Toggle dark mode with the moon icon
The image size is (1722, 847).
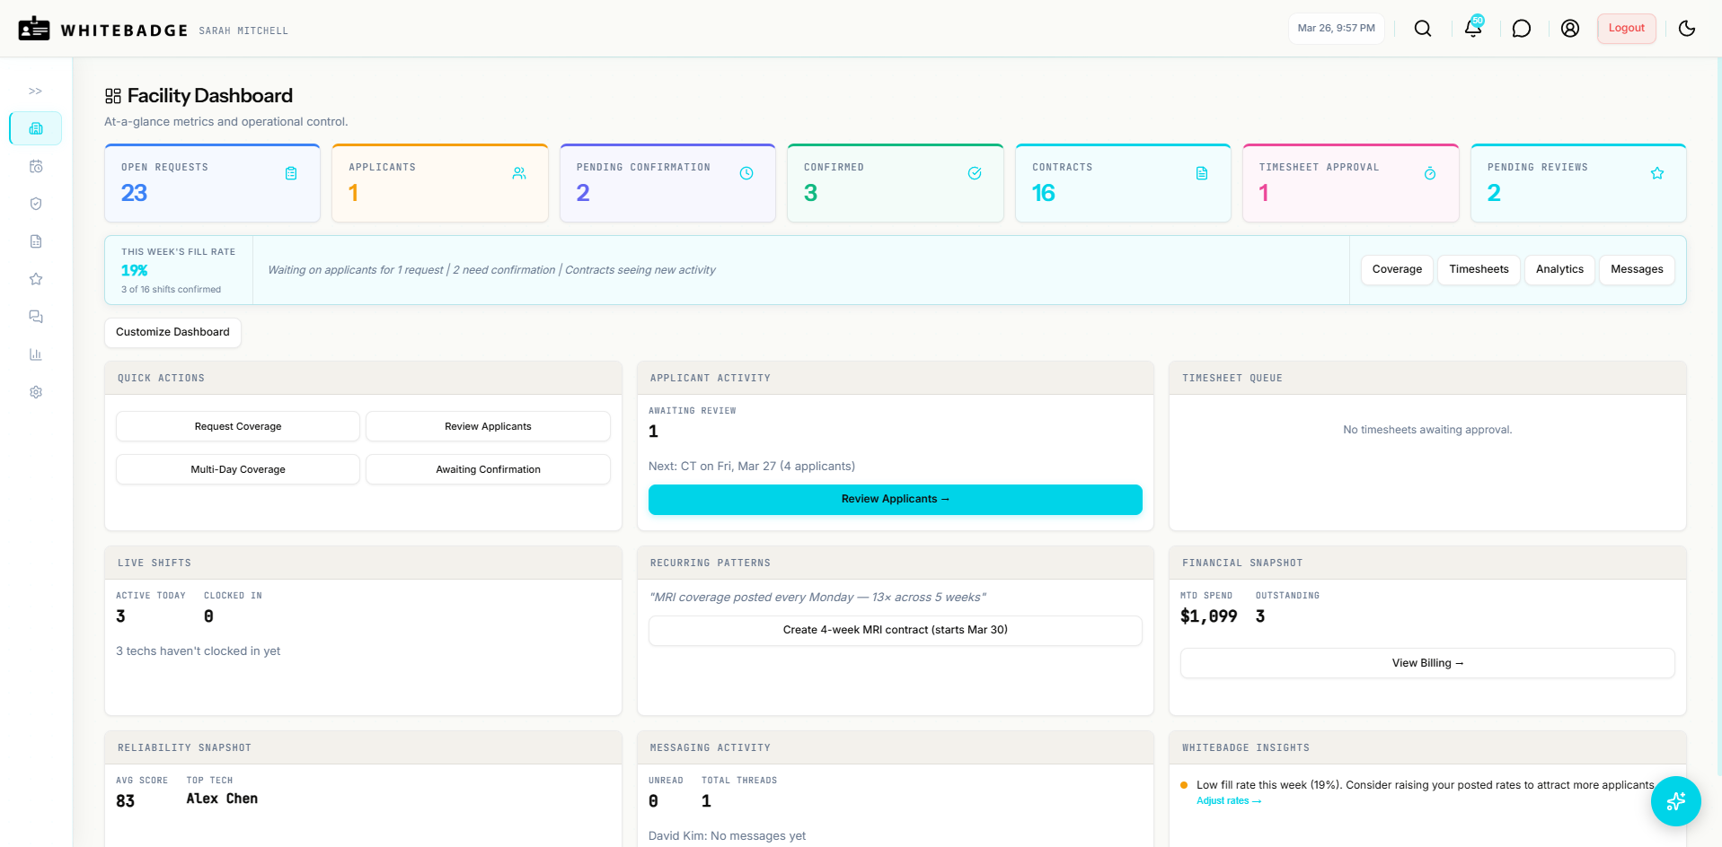1686,28
